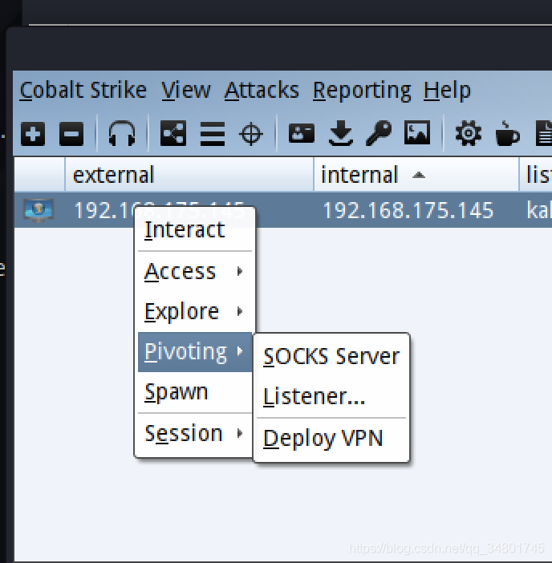Open Credentials ID card icon
The height and width of the screenshot is (563, 552).
click(x=302, y=133)
